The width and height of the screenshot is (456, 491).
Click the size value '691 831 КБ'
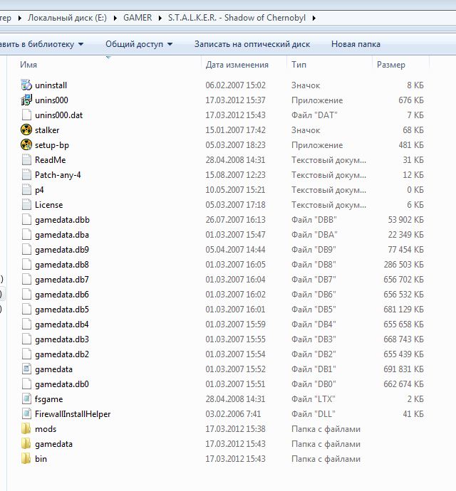[403, 369]
